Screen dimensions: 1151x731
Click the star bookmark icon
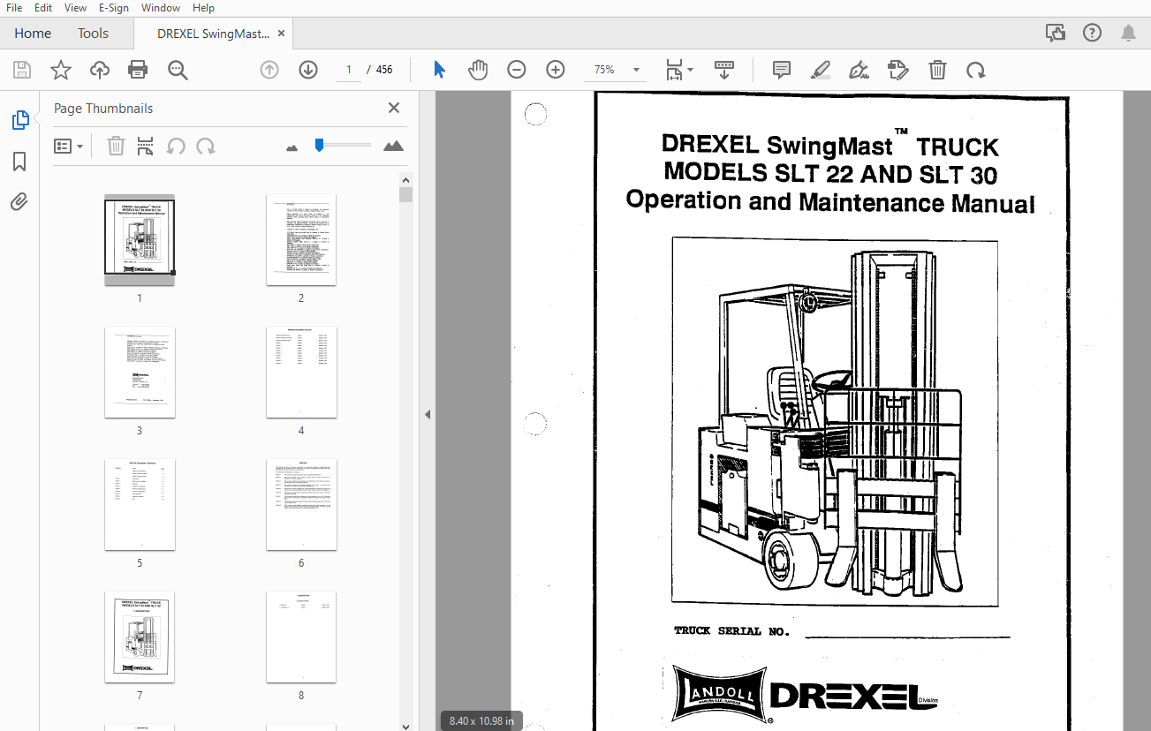coord(61,70)
